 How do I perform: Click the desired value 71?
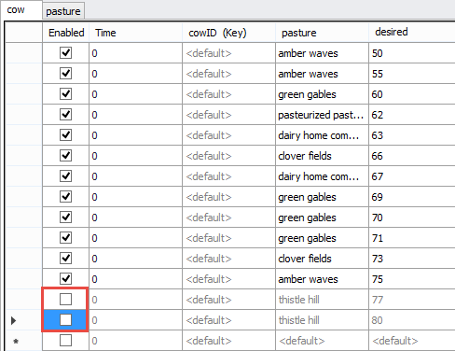coord(378,238)
